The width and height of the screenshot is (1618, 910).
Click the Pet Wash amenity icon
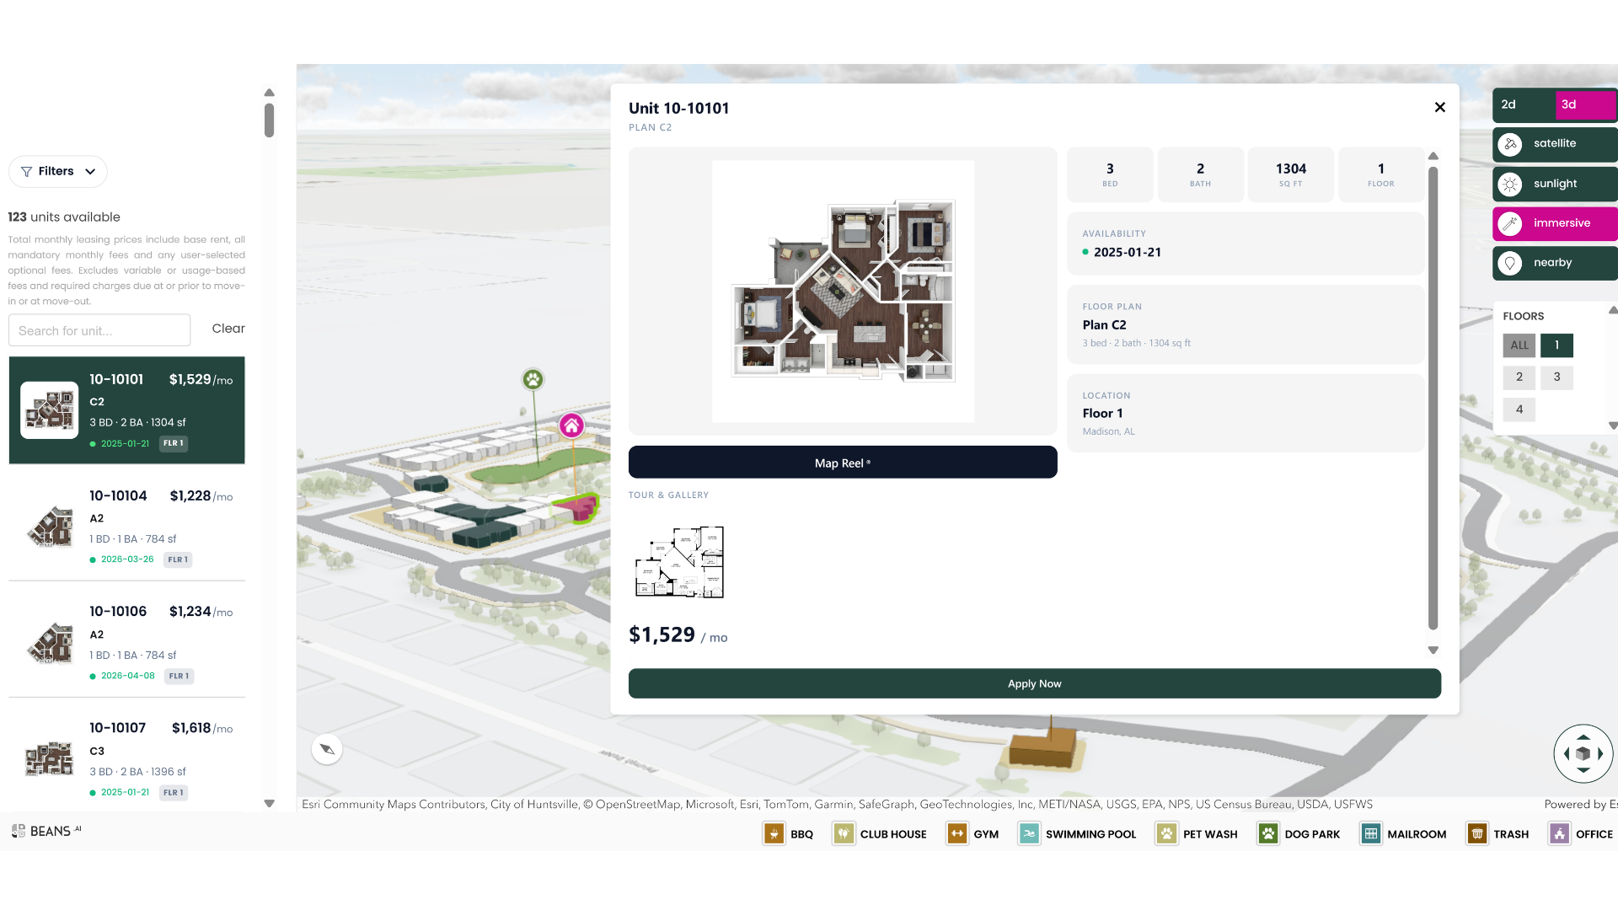(x=1166, y=834)
